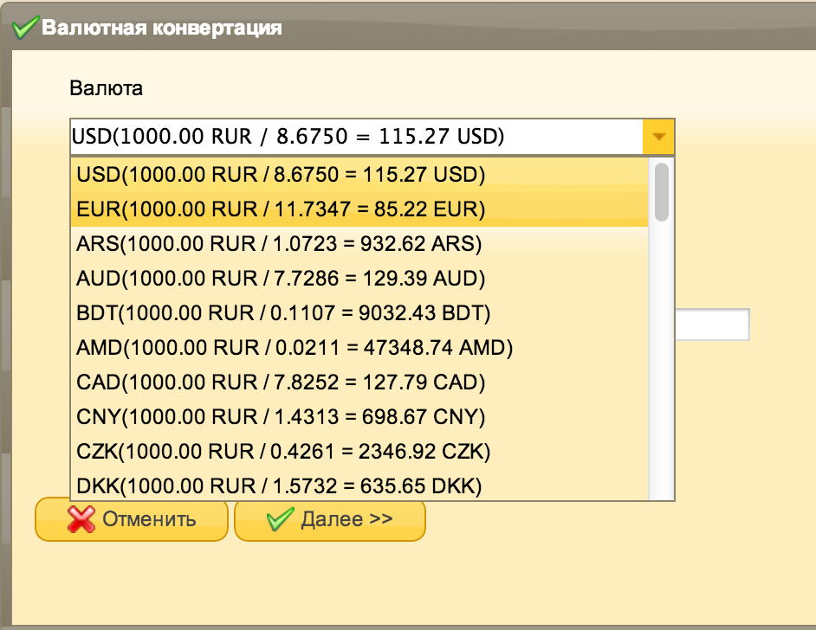Select CNY 698.67 from the list
This screenshot has width=816, height=630.
[281, 417]
